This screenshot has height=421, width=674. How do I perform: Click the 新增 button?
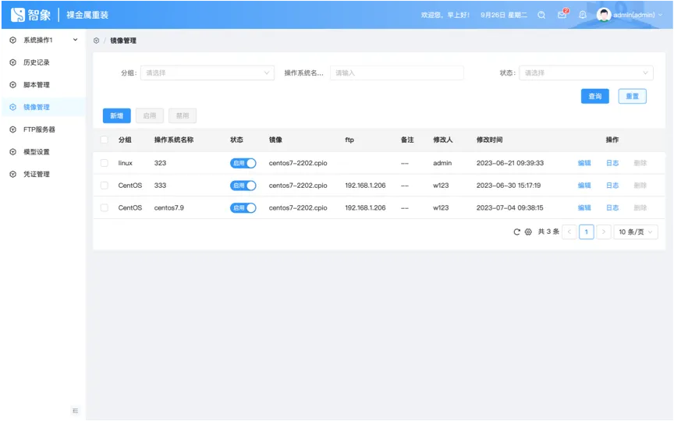pos(116,116)
